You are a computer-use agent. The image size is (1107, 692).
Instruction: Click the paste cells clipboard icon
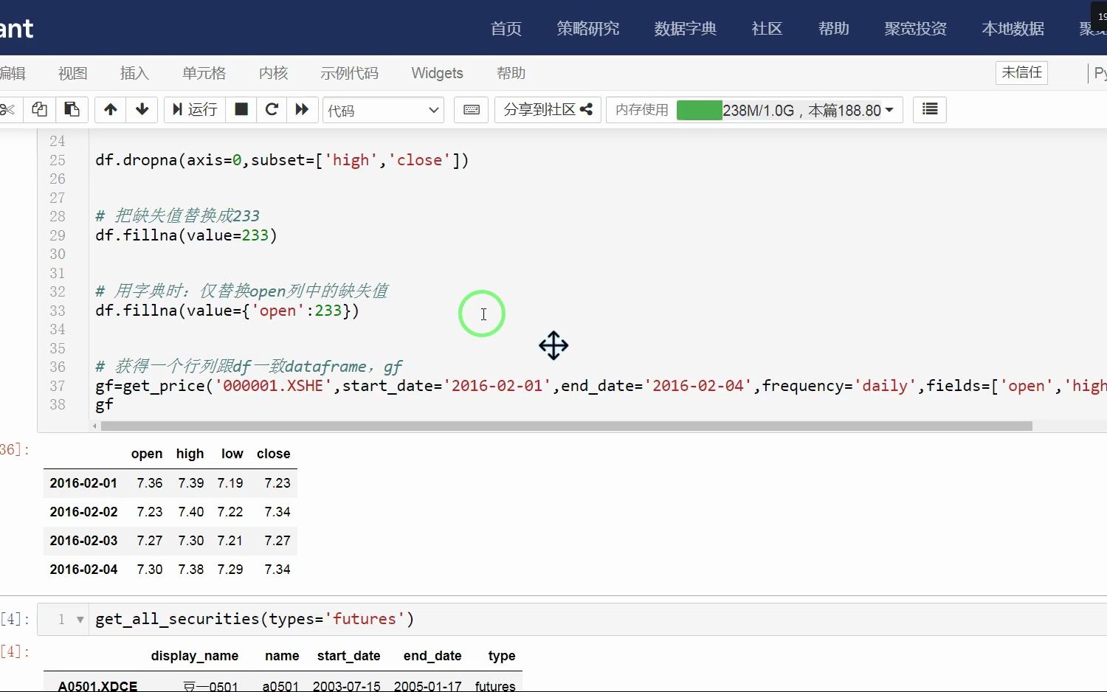(x=72, y=110)
